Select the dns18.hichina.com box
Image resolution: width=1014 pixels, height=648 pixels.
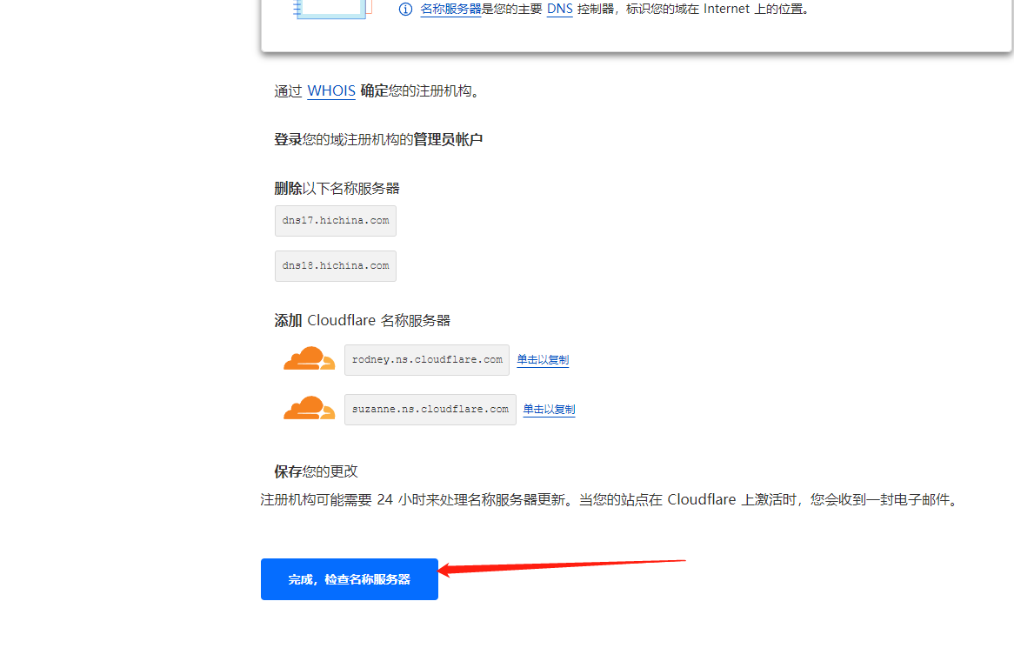coord(336,266)
